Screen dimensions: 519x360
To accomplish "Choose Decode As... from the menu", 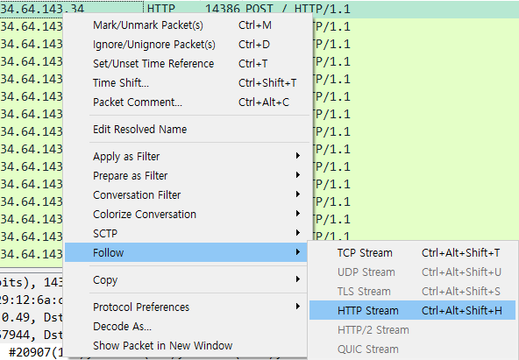I will 187,327.
